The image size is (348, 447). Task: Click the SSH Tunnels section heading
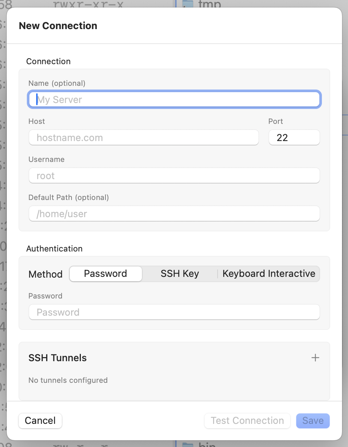coord(57,358)
